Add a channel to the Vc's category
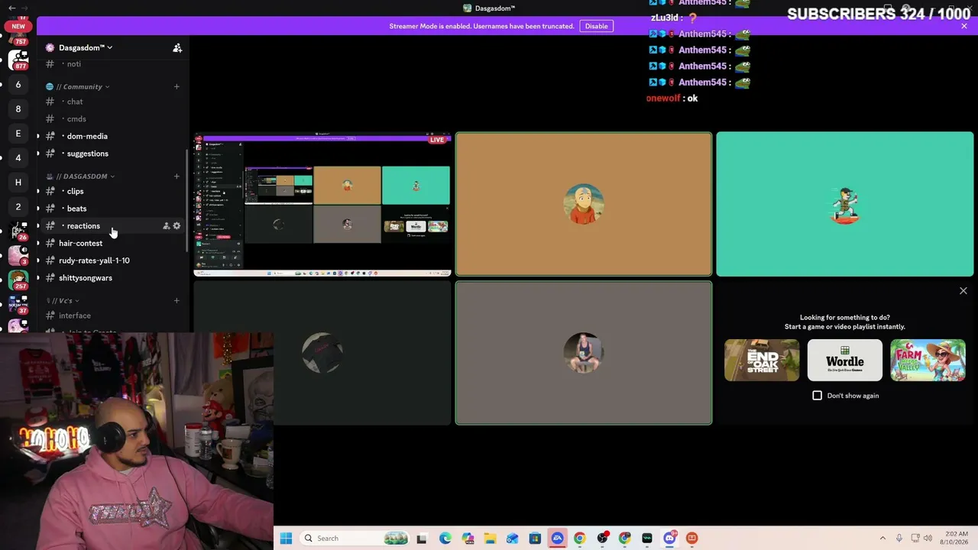The image size is (978, 550). tap(176, 301)
